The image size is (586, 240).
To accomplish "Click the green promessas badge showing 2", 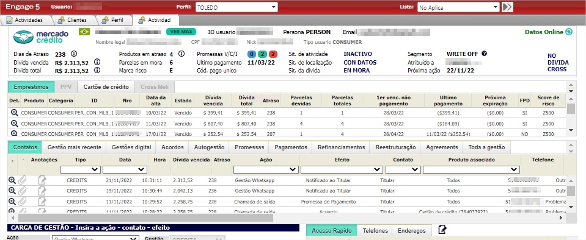I will coord(262,54).
